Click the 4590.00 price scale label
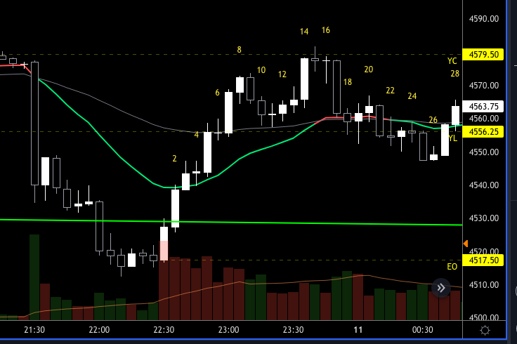The width and height of the screenshot is (517, 344). [x=484, y=19]
